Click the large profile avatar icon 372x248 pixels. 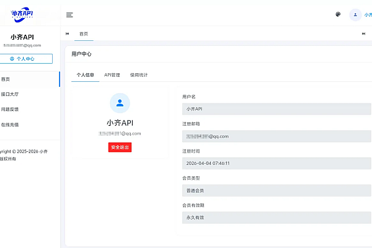coord(120,103)
